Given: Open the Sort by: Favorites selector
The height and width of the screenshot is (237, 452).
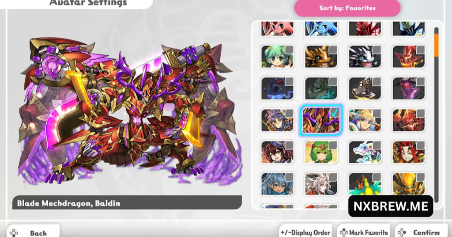Looking at the screenshot, I should pos(347,8).
